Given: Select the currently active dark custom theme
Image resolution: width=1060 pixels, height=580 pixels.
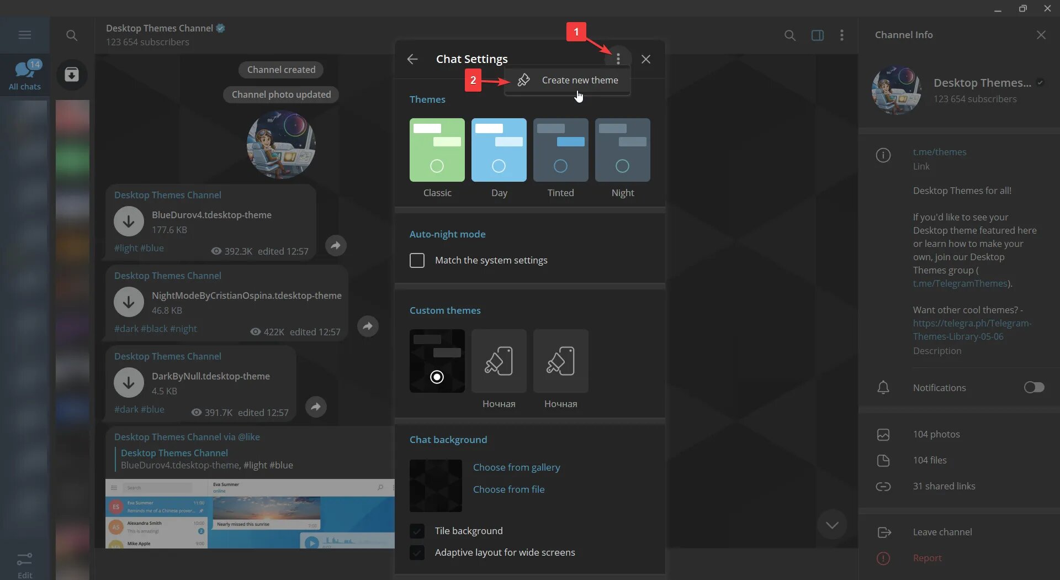Looking at the screenshot, I should (437, 361).
